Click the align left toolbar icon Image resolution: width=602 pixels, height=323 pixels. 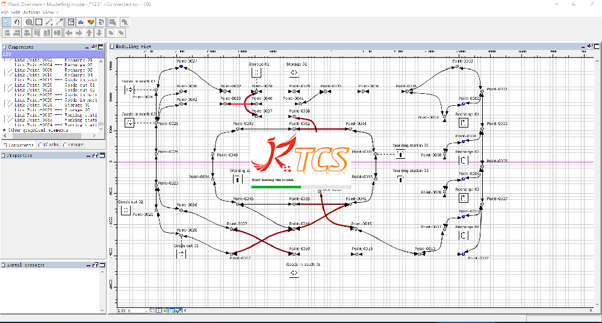(7, 33)
